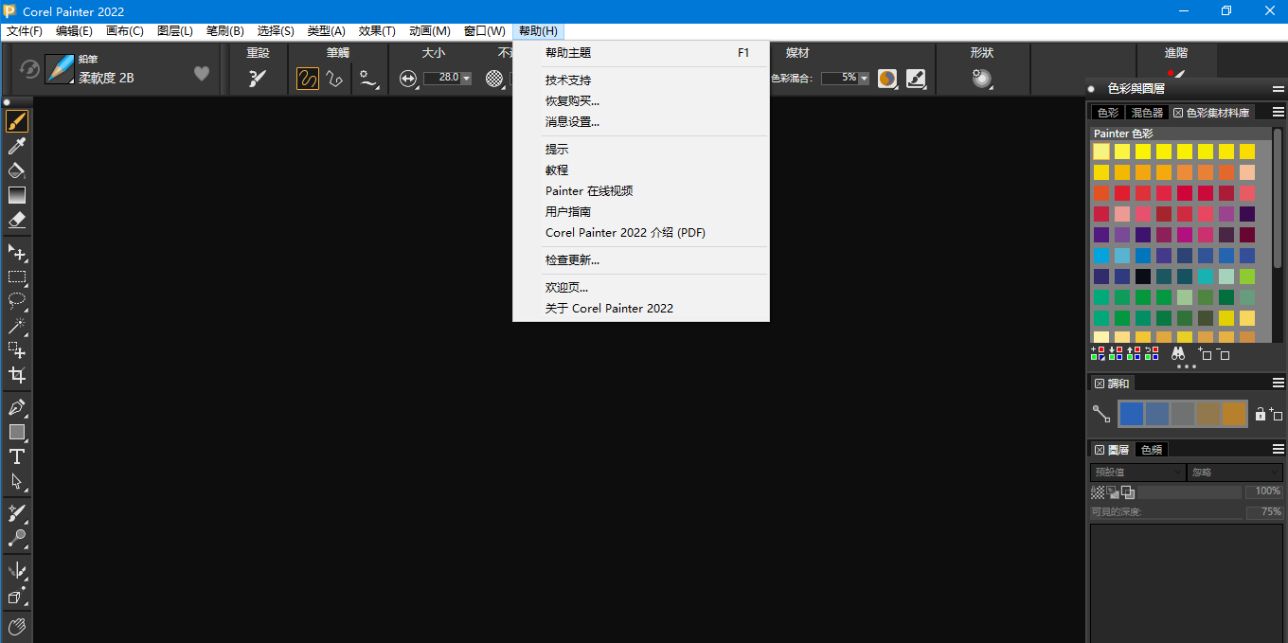Select the Interactive Gradient tool

point(17,195)
